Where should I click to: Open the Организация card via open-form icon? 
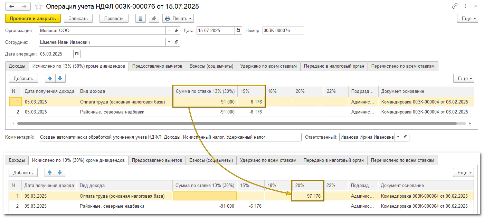[177, 31]
